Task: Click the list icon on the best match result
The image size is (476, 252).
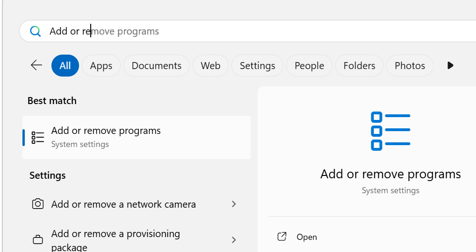Action: click(x=38, y=137)
